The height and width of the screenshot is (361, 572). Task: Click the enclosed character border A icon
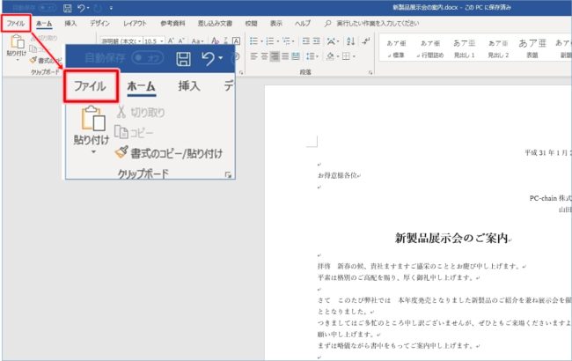click(236, 41)
